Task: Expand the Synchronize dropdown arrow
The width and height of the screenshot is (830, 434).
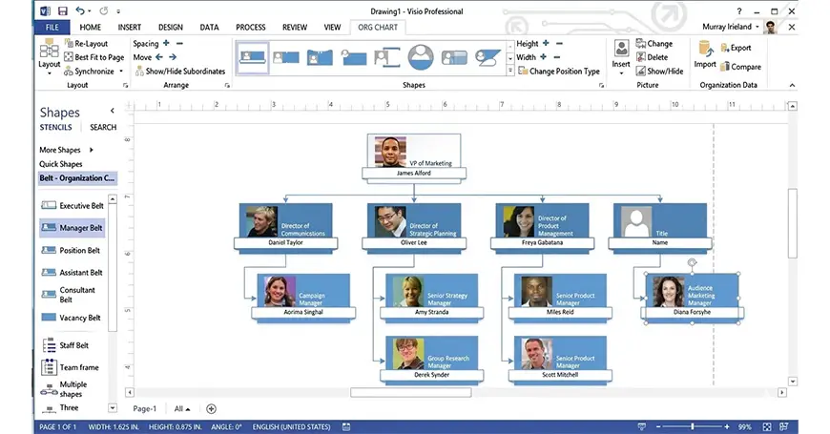Action: pyautogui.click(x=121, y=72)
